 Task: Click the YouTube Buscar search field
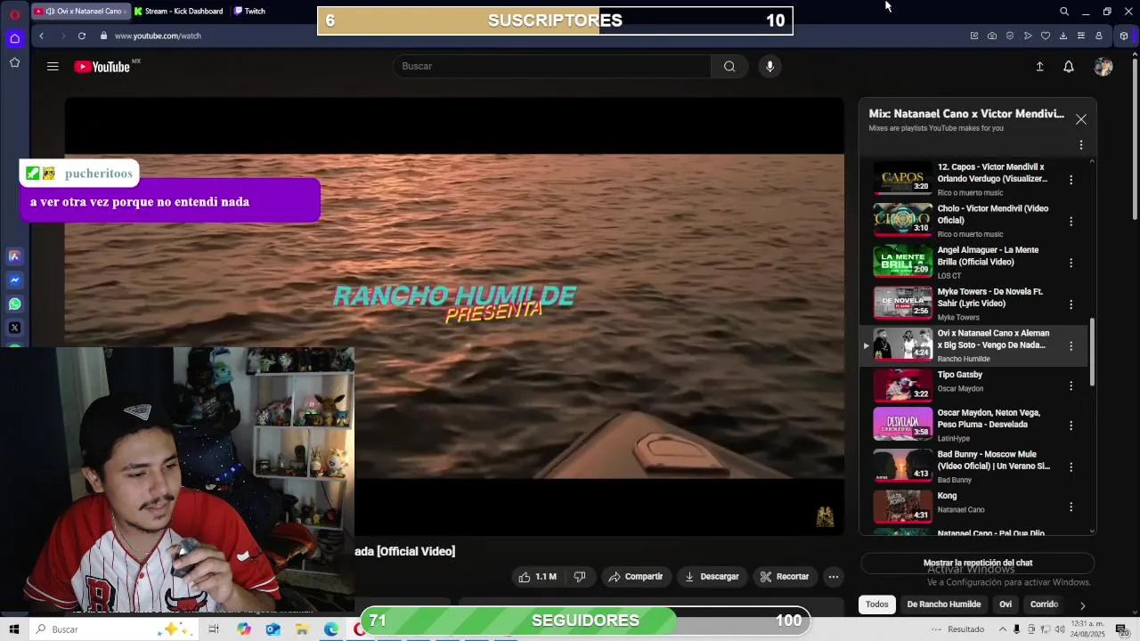[552, 66]
